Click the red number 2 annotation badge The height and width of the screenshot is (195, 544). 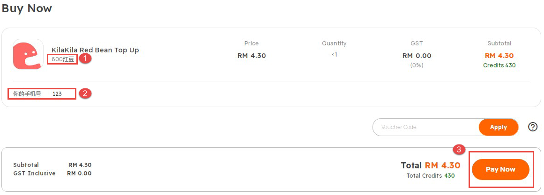click(x=85, y=93)
